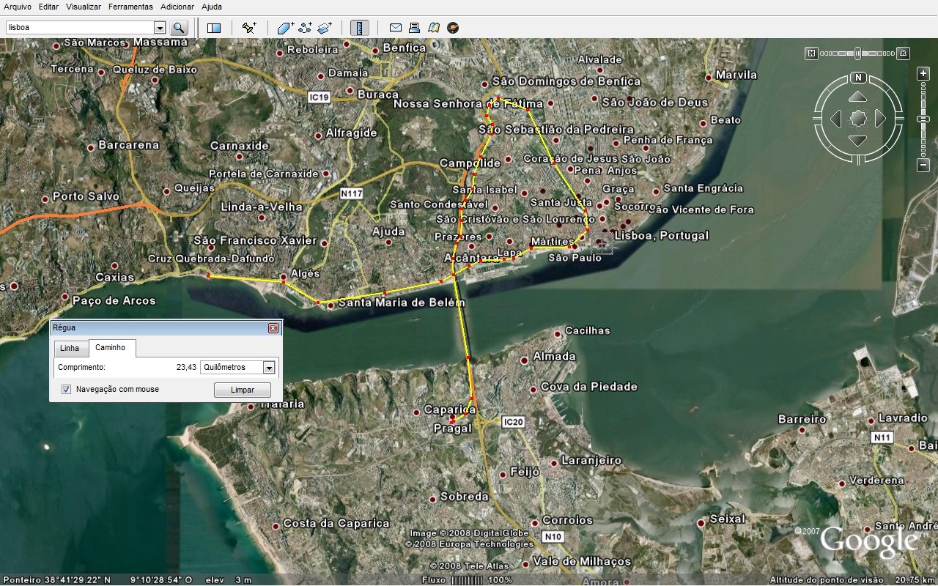Toggle 'Navegação com mouse' checkbox

[x=66, y=390]
